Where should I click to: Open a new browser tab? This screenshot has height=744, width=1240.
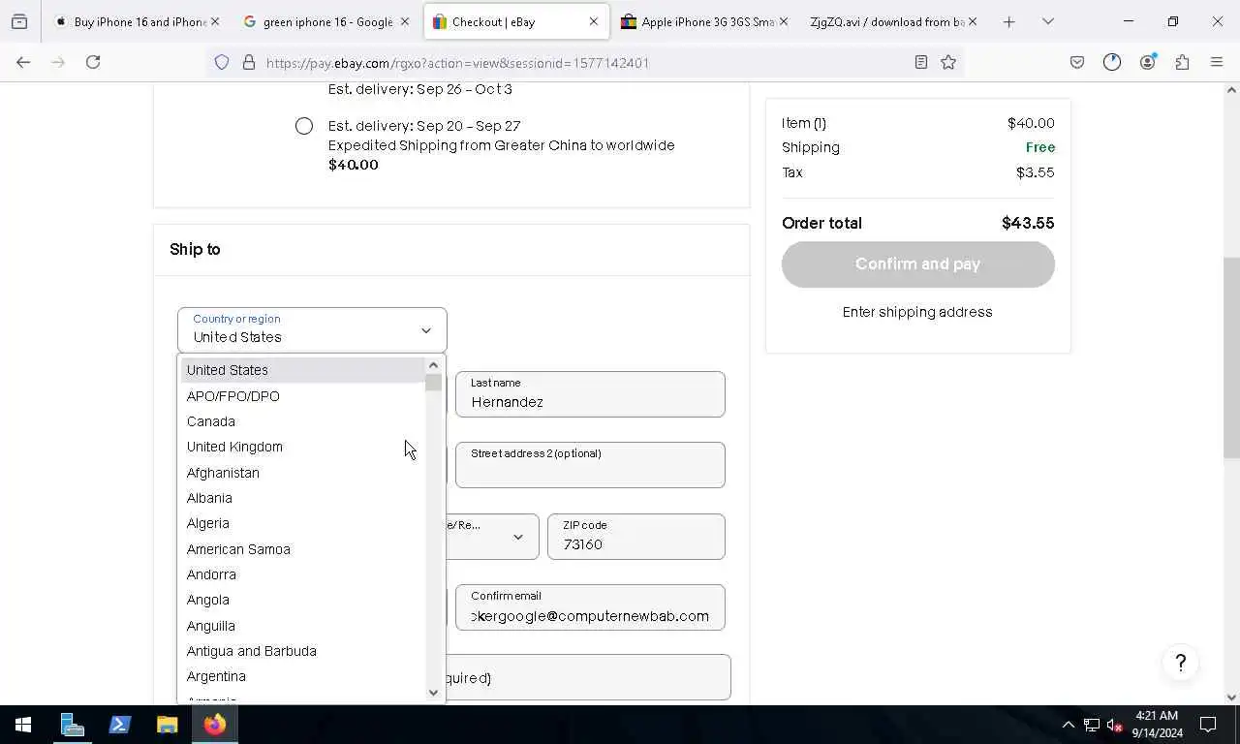click(1008, 21)
